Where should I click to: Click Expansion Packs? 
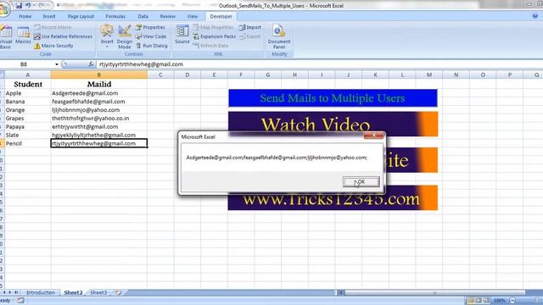tap(215, 36)
